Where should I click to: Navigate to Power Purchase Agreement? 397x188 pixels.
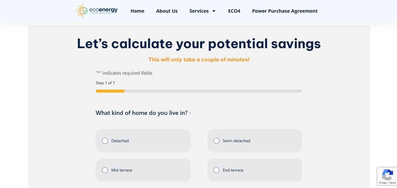click(x=285, y=11)
